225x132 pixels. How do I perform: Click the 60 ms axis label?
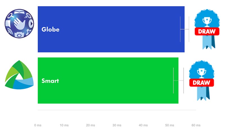pos(196,125)
